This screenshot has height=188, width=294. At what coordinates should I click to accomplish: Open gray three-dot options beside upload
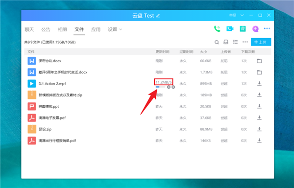[x=245, y=42]
